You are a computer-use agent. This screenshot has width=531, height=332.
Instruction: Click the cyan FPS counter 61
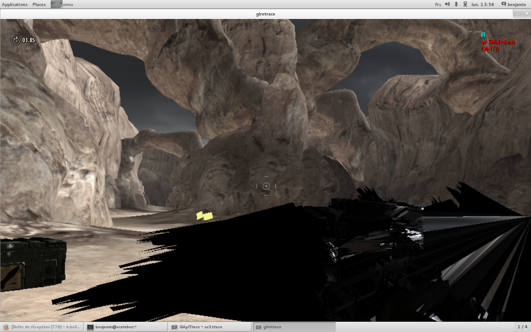point(483,35)
